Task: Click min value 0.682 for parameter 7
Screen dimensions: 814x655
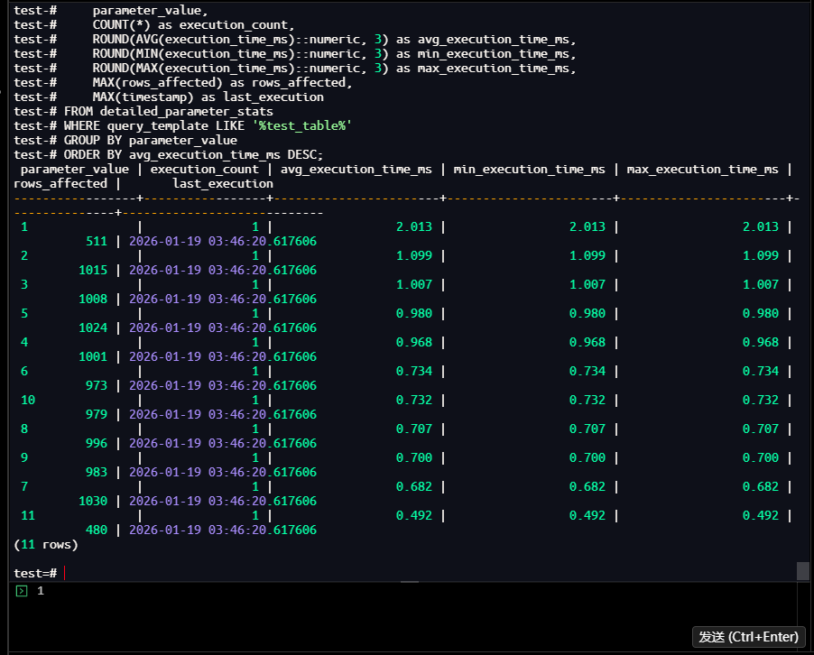Action: point(587,487)
